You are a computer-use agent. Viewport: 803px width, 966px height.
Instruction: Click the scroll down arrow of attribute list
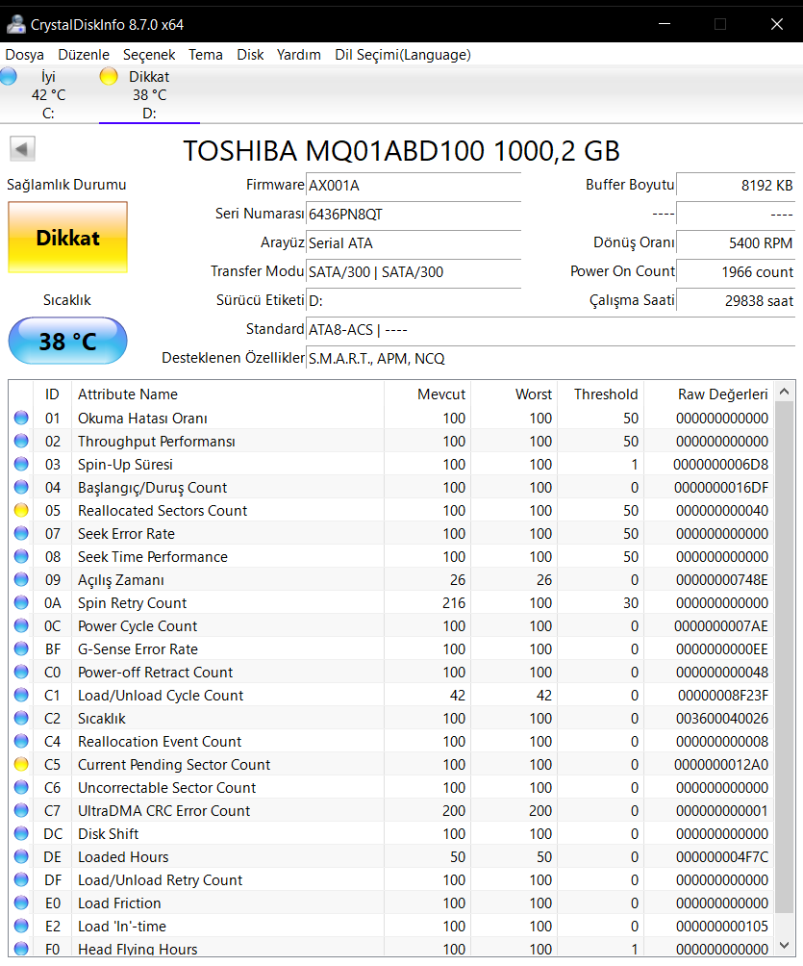785,945
